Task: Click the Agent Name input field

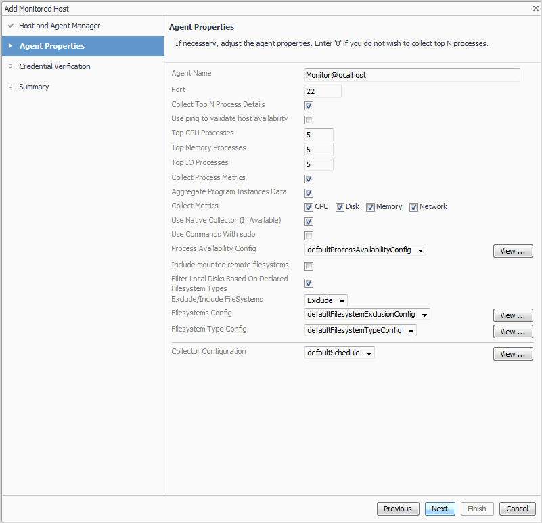Action: pyautogui.click(x=412, y=75)
